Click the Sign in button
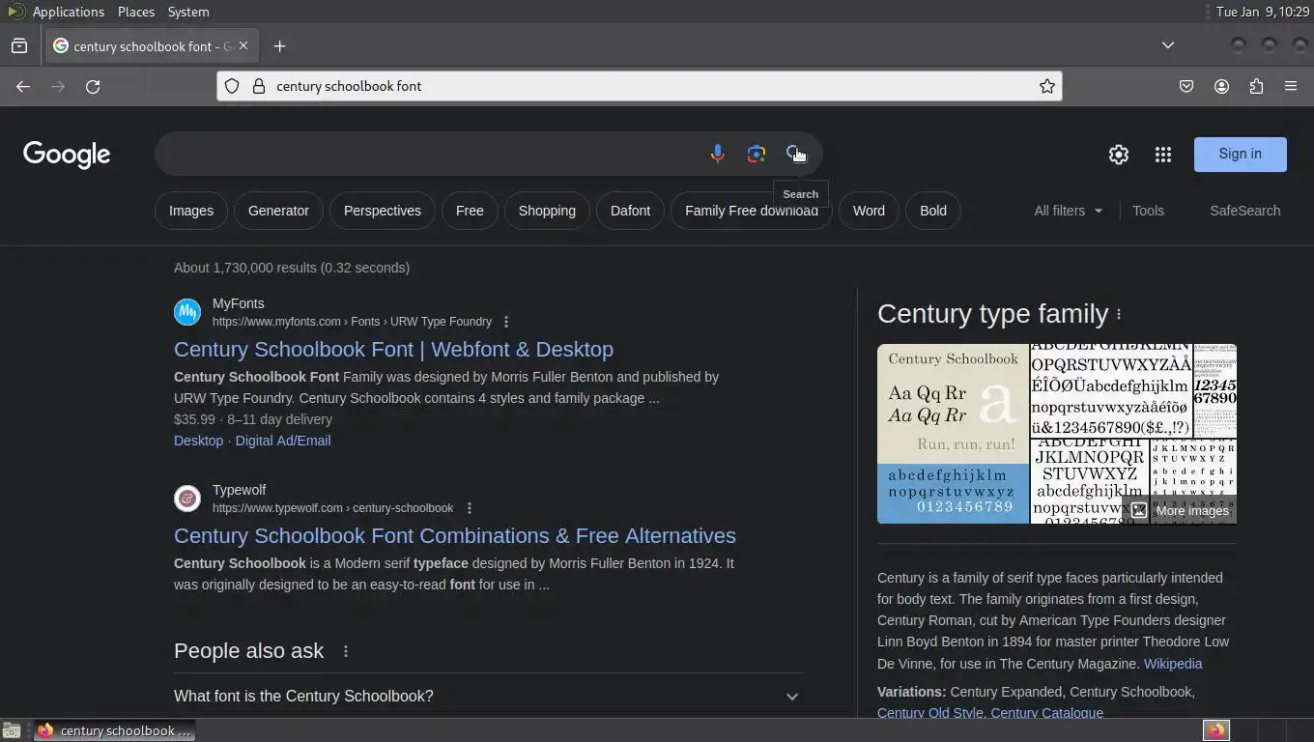Screen dimensions: 1314x742 1240,154
